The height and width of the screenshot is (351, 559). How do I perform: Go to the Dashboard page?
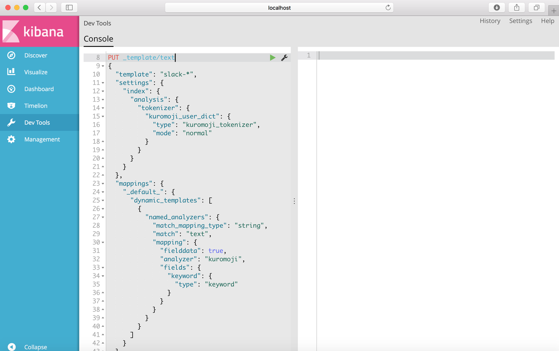point(39,89)
